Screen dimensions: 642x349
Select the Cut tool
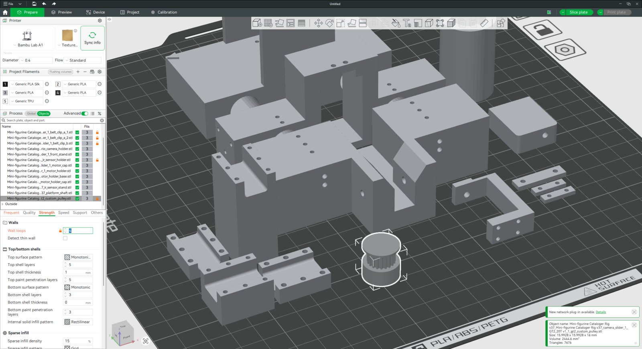tap(363, 23)
